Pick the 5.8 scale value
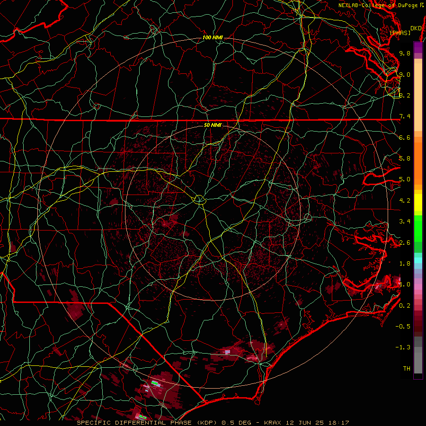 pyautogui.click(x=405, y=159)
